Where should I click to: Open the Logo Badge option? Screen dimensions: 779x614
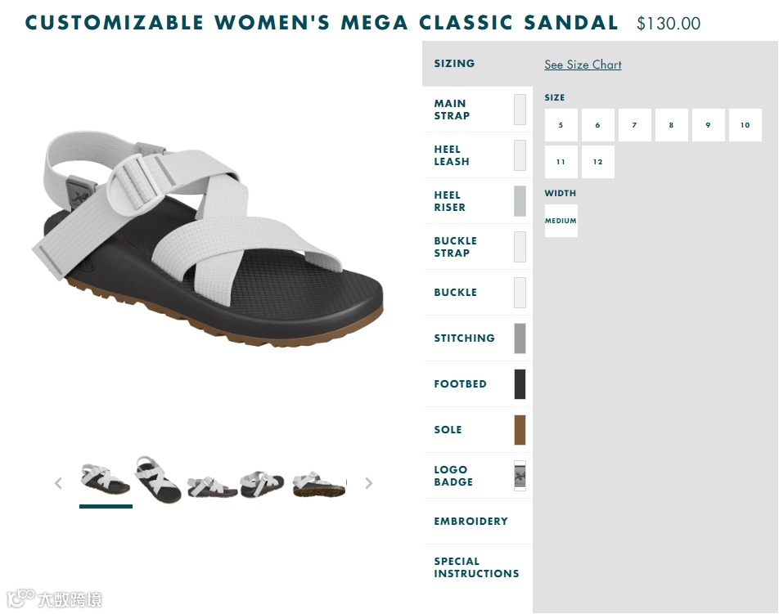477,476
